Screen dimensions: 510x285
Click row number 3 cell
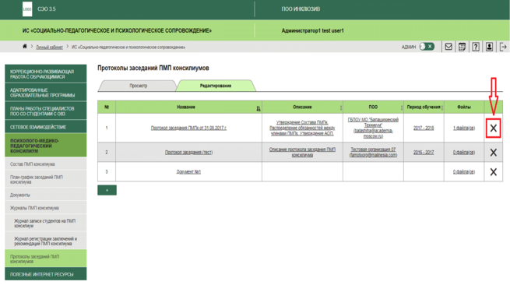[x=107, y=172]
